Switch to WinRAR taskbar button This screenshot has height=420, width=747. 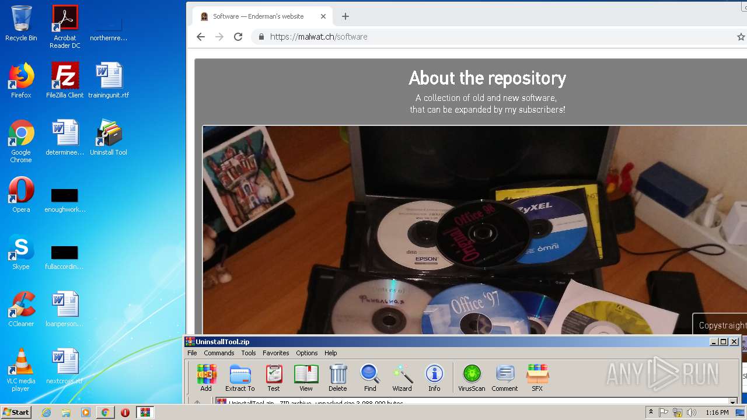click(x=145, y=412)
